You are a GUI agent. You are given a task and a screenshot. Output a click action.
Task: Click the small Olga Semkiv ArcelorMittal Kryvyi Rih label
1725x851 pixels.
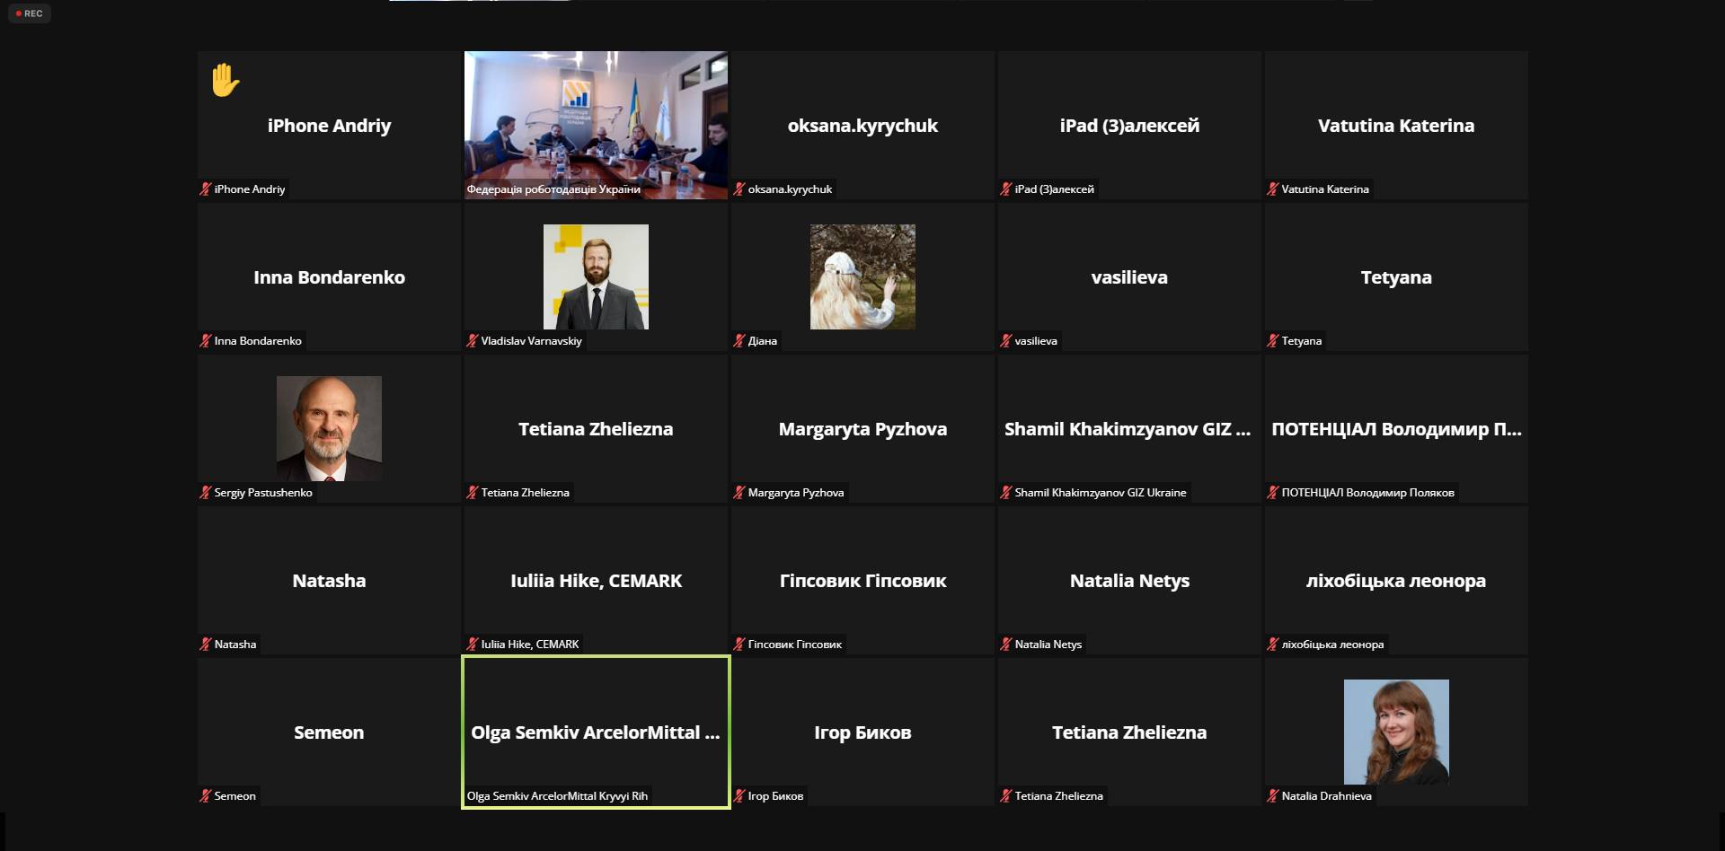point(557,796)
